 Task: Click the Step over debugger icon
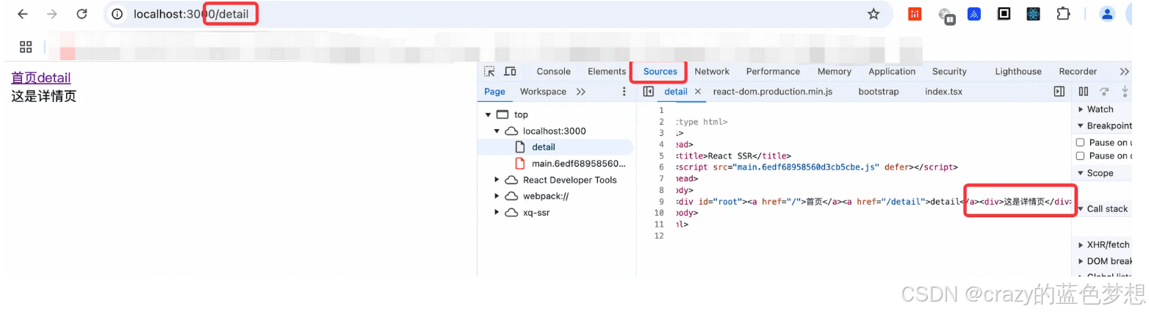tap(1103, 92)
